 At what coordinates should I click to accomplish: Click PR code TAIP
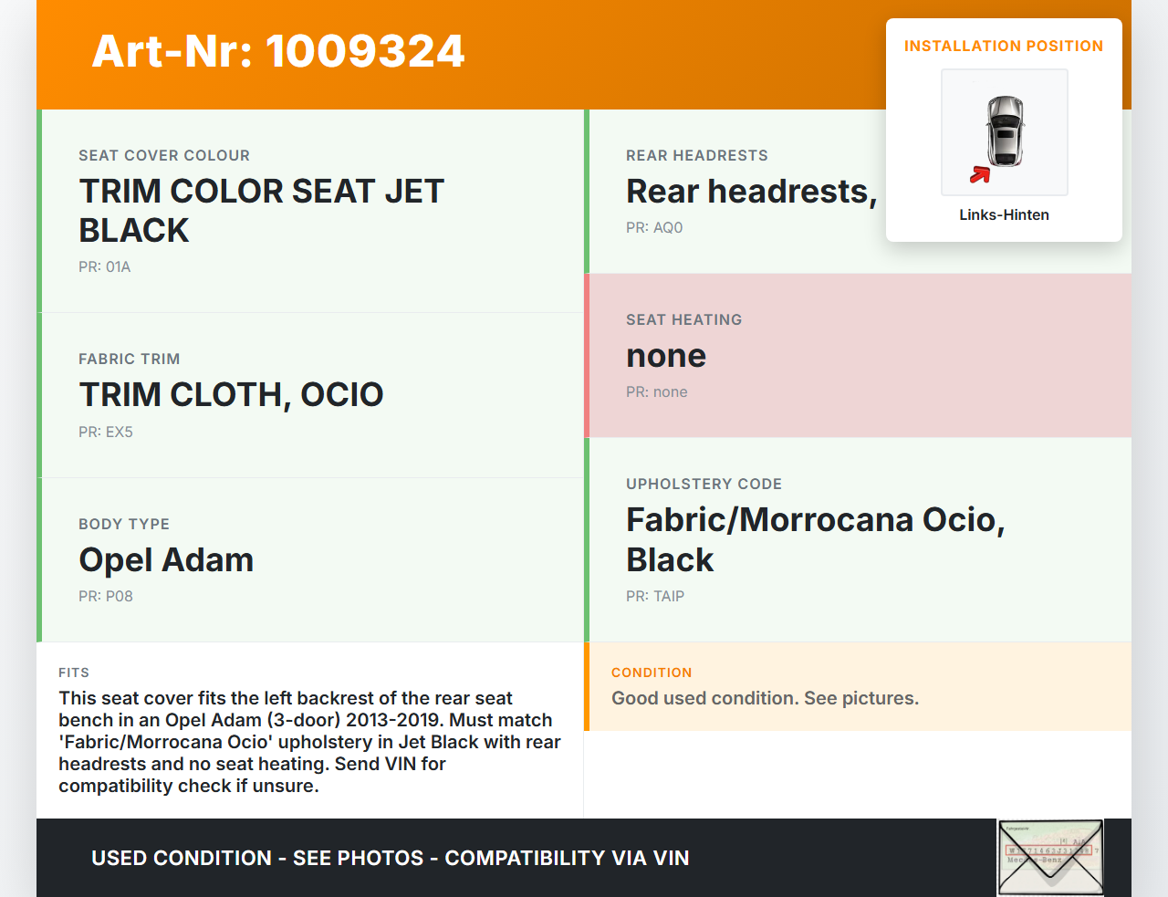point(655,597)
